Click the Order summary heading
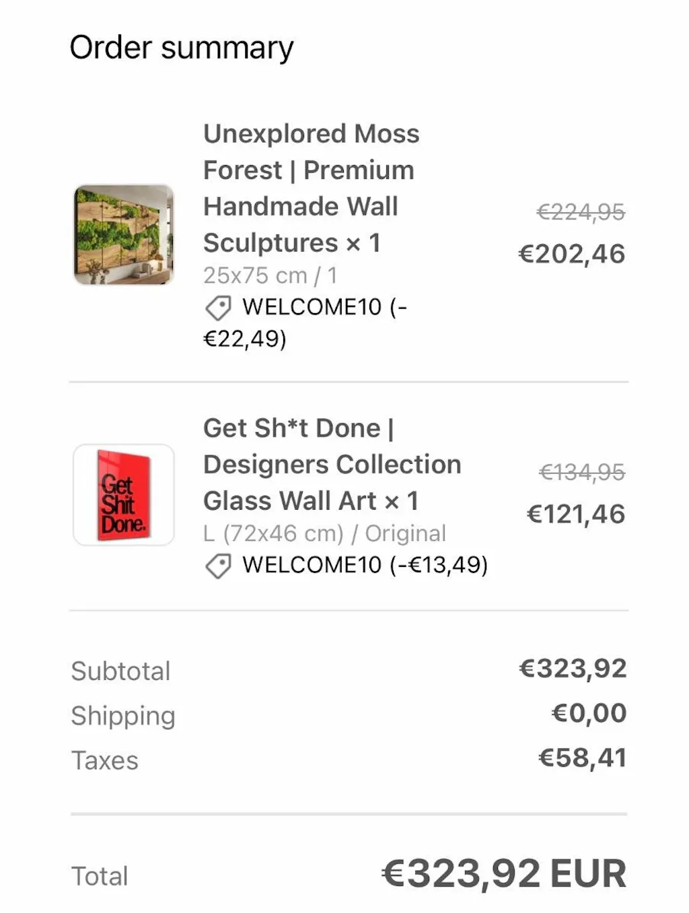This screenshot has width=689, height=913. click(x=182, y=48)
